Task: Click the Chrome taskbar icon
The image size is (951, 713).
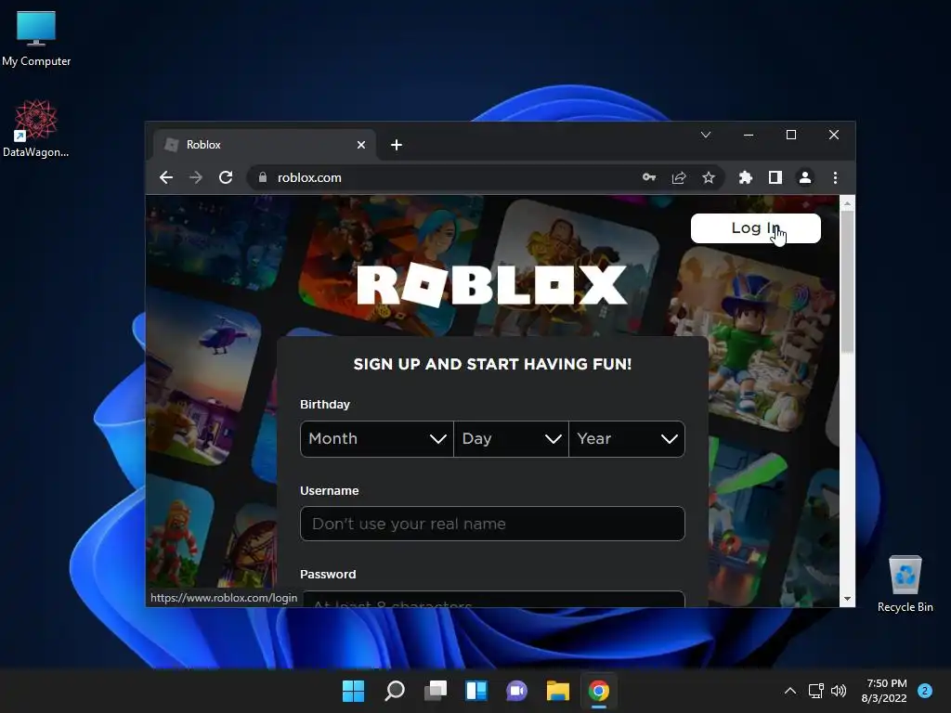Action: (x=599, y=691)
